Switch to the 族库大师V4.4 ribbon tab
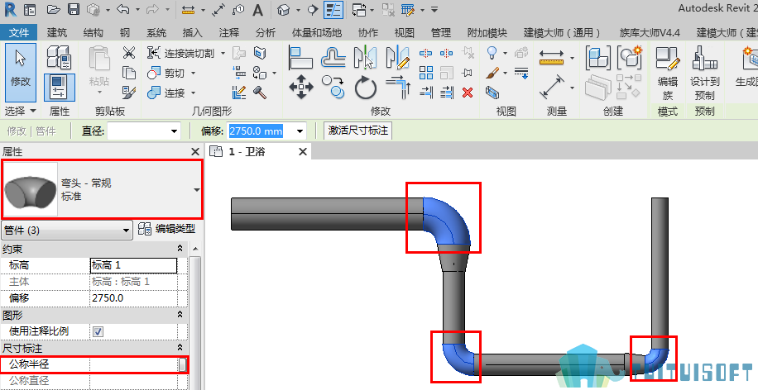 650,32
